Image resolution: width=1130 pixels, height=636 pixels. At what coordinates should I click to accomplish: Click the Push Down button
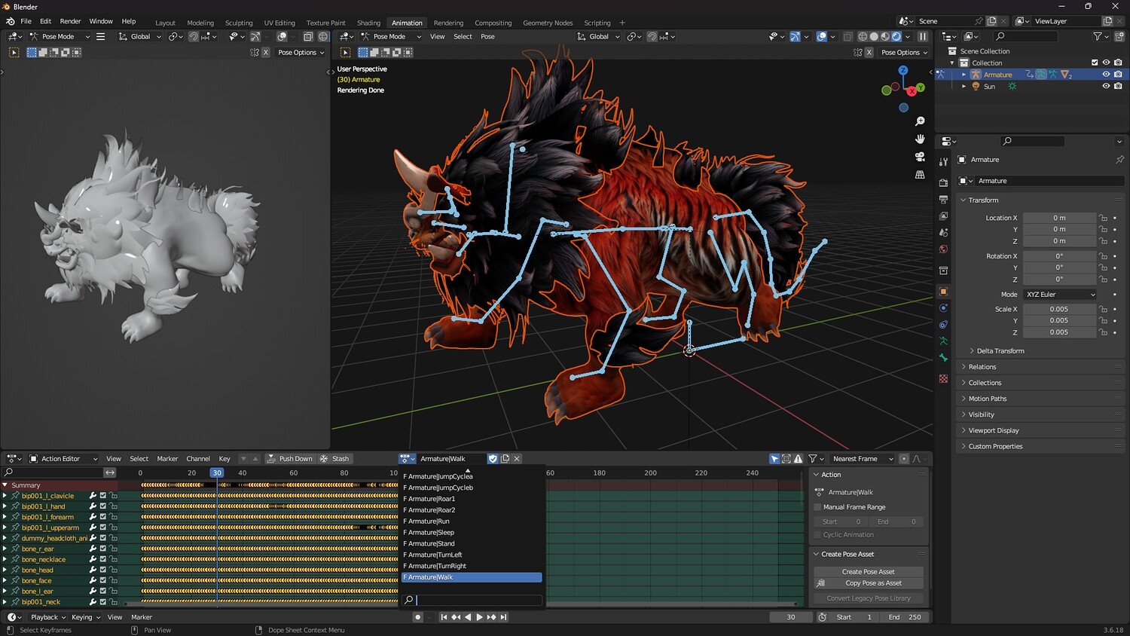[290, 458]
